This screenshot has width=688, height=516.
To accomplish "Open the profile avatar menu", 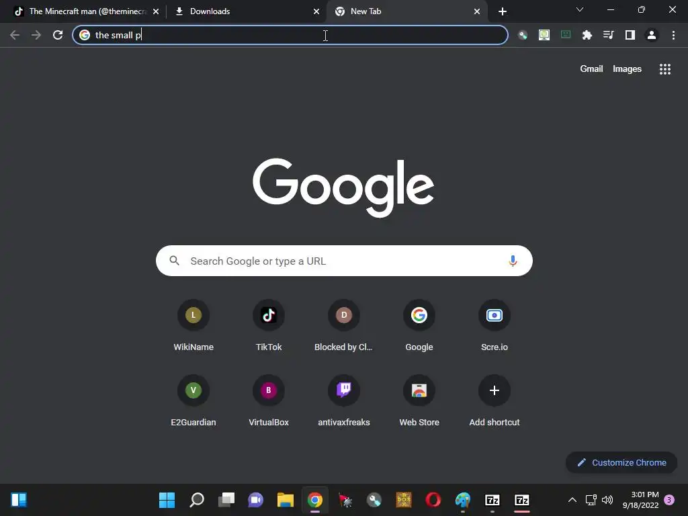I will click(x=652, y=35).
